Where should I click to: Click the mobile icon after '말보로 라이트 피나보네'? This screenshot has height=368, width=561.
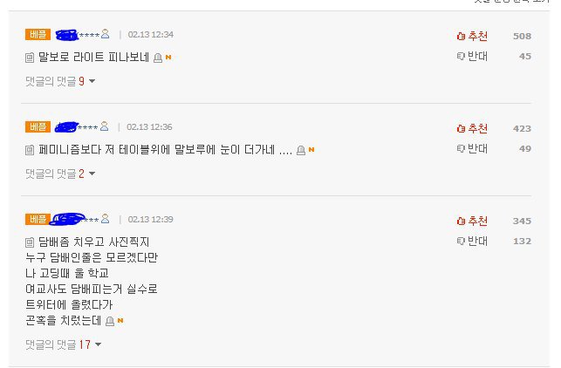(158, 58)
